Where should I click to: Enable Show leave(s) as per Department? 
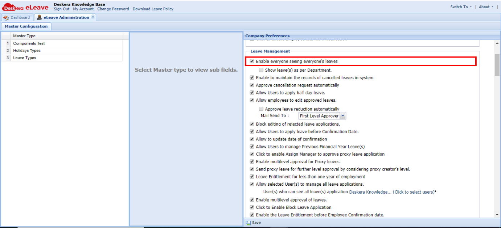[x=261, y=69]
